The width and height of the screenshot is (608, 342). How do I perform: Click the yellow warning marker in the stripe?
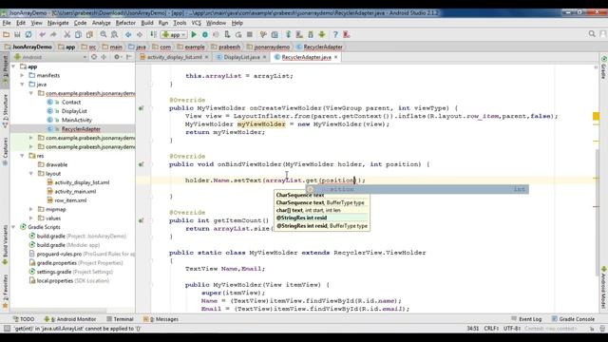[x=596, y=116]
